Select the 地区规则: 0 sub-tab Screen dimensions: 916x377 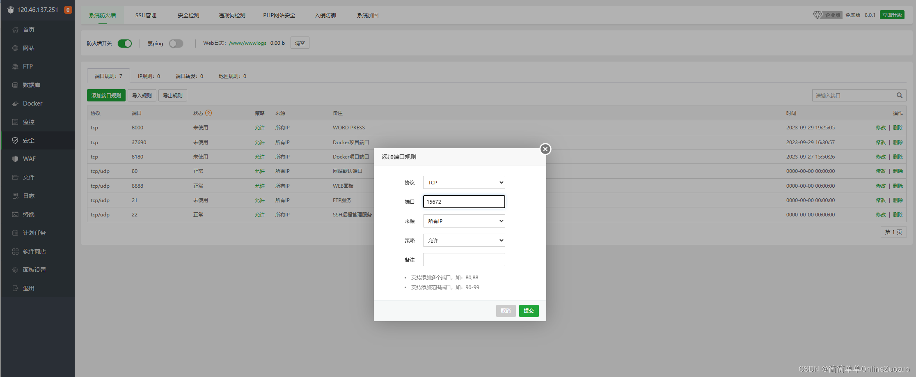click(x=232, y=76)
